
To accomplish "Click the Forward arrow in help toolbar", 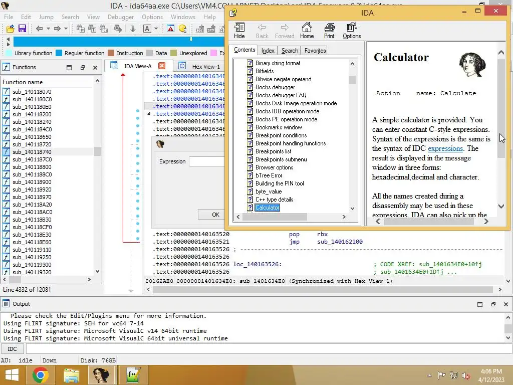I will [x=285, y=31].
